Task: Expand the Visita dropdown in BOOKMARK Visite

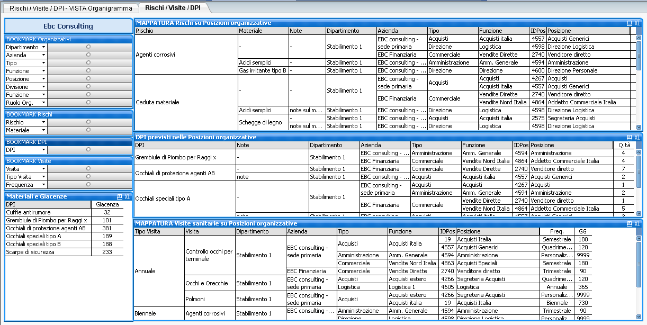Action: [x=43, y=169]
